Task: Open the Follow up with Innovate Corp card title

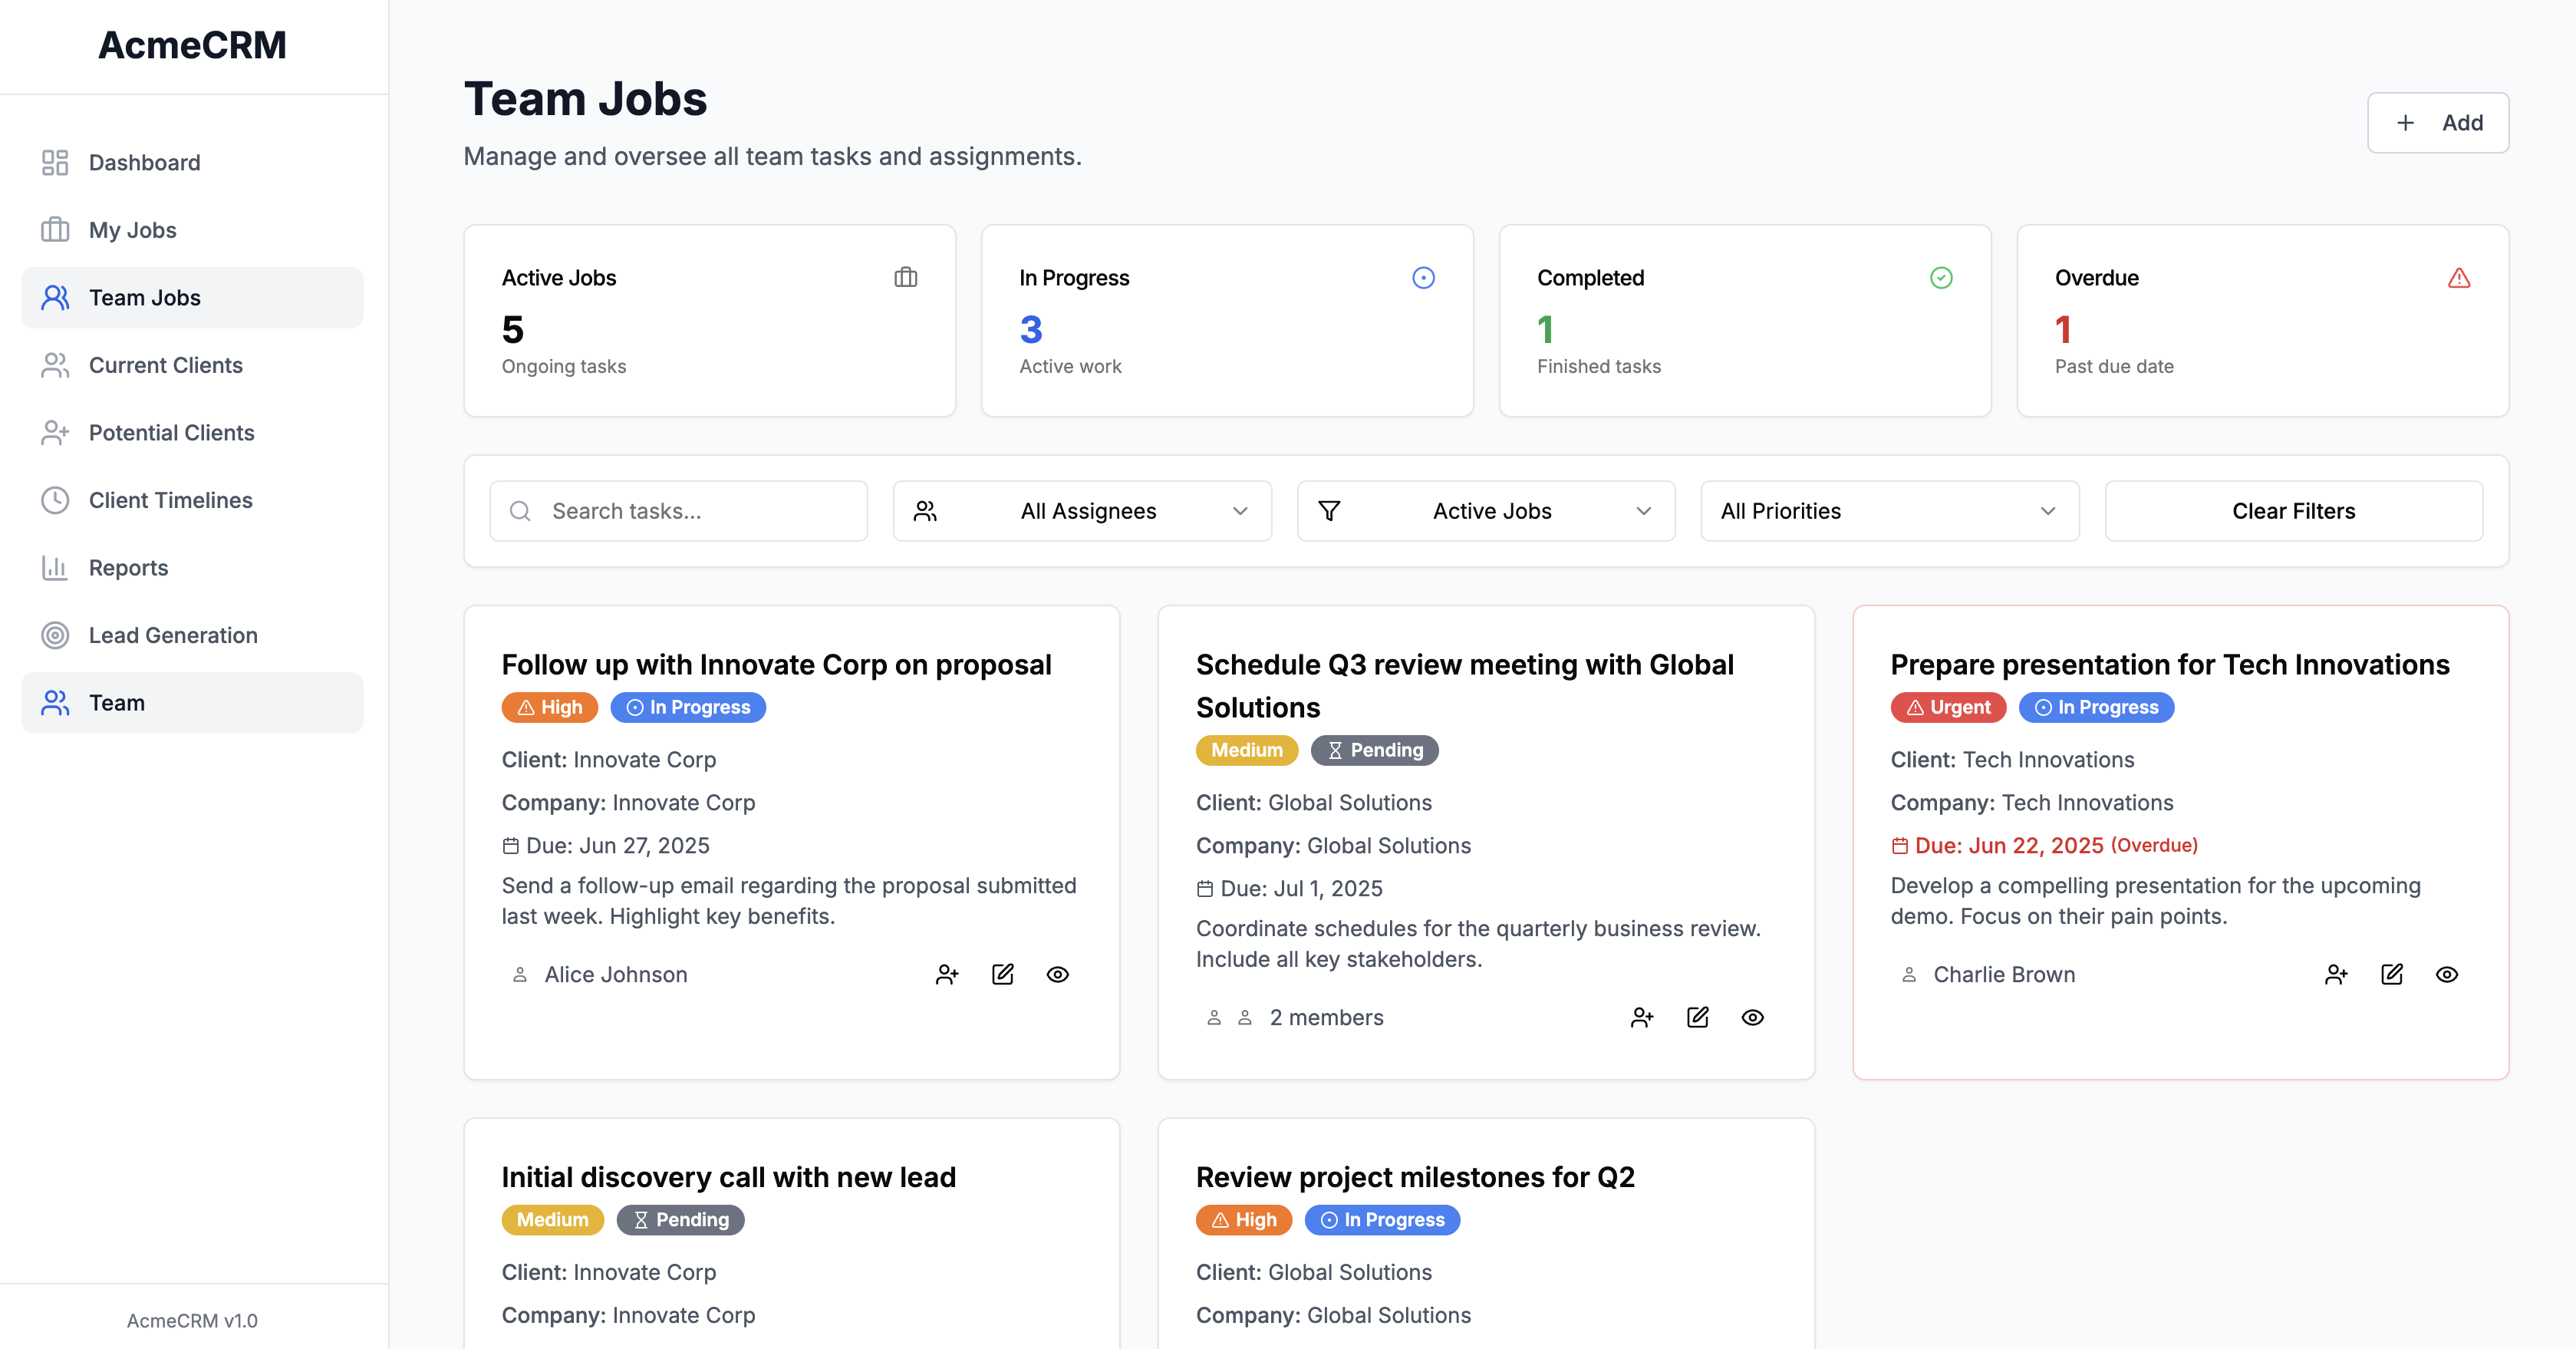Action: 776,664
